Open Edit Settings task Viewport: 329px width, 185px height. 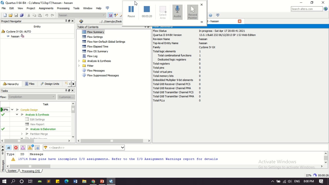(37, 119)
